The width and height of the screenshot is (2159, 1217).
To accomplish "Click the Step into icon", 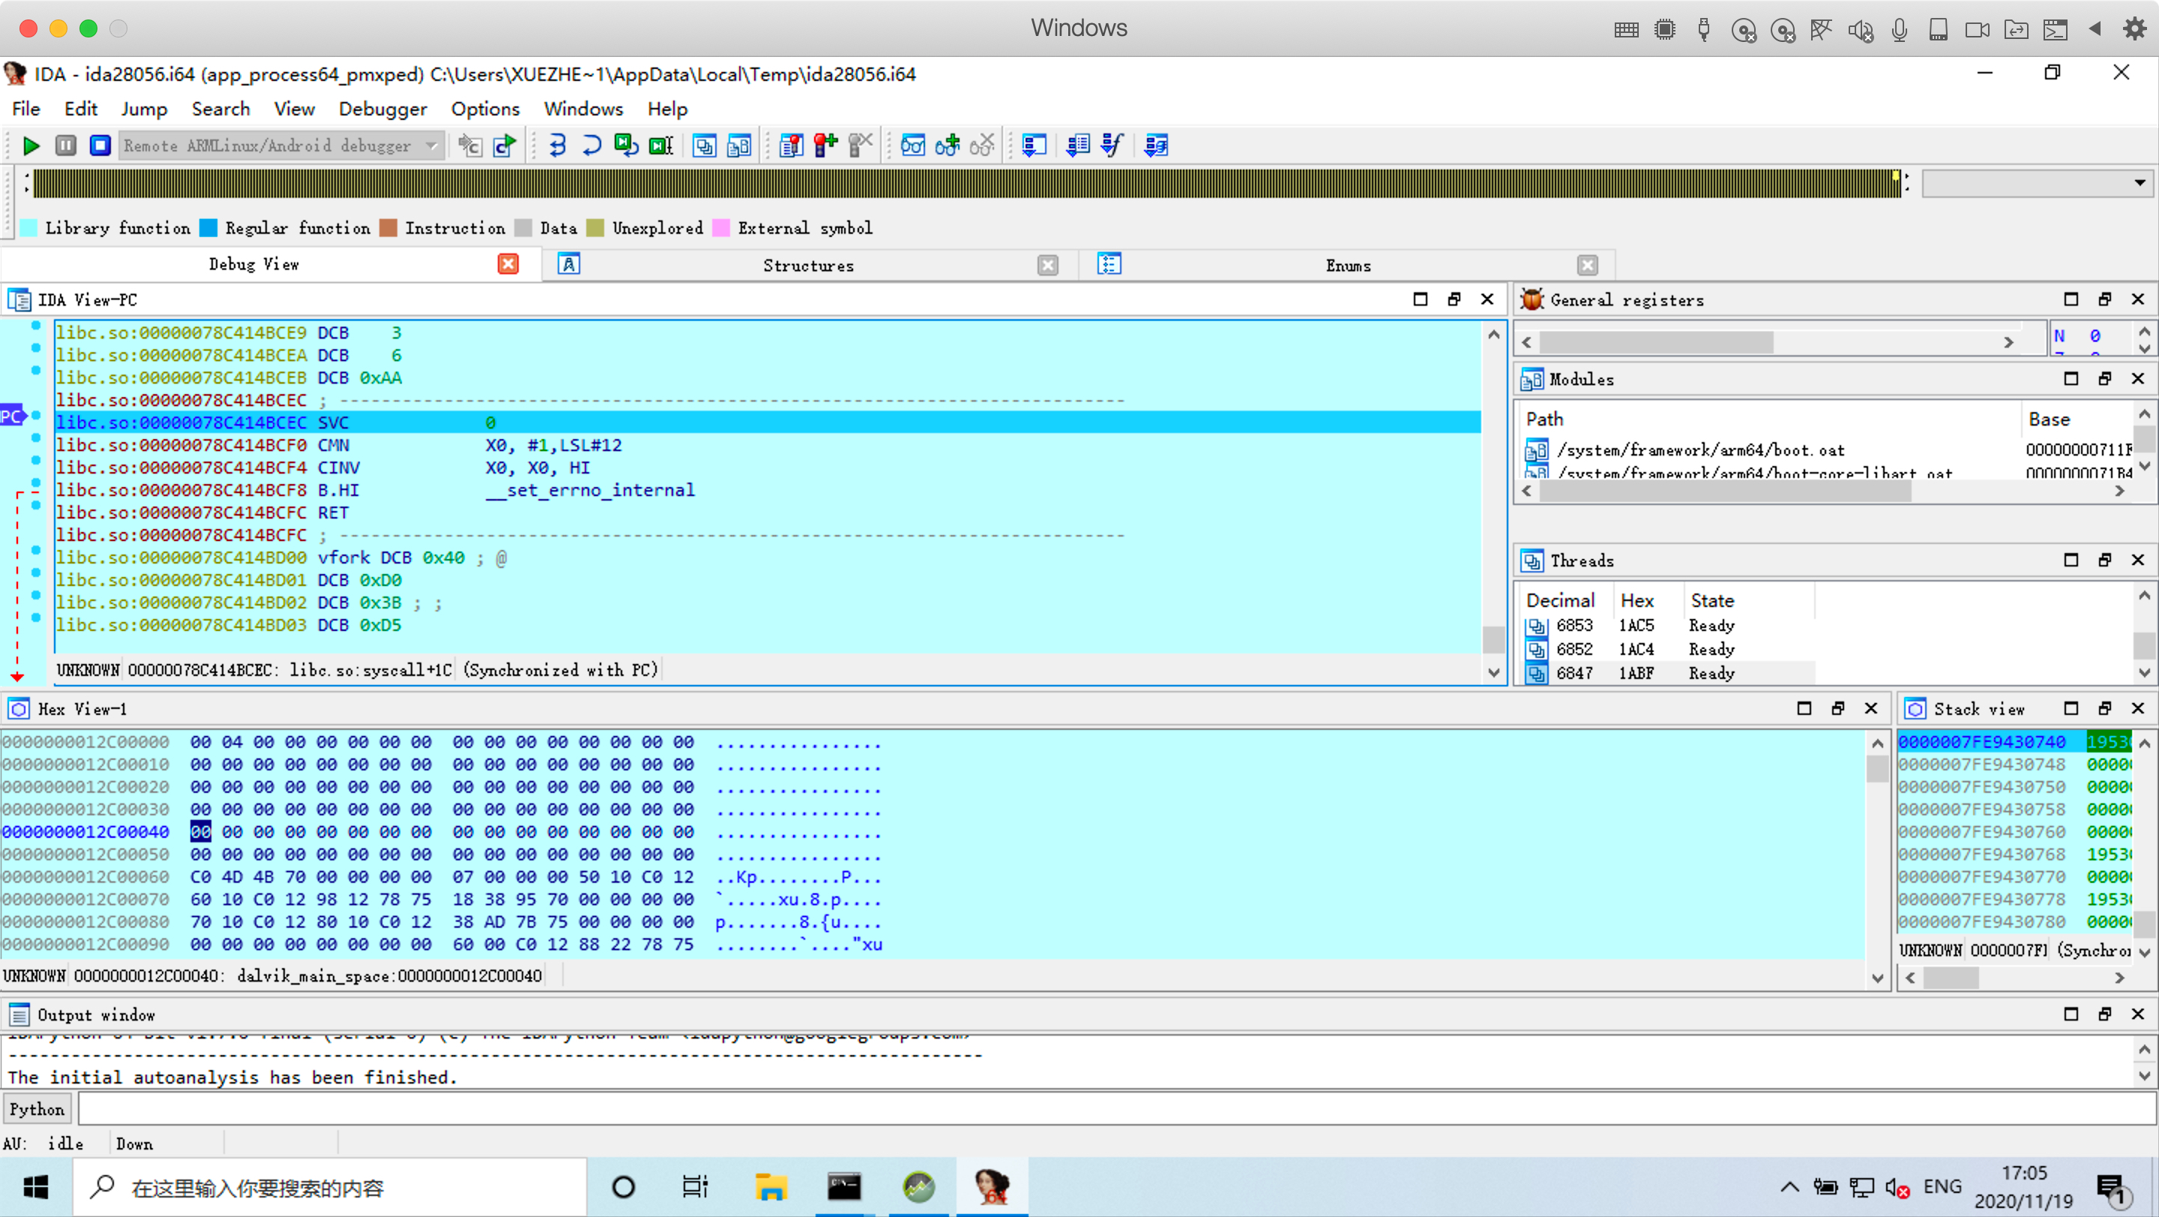I will [557, 145].
